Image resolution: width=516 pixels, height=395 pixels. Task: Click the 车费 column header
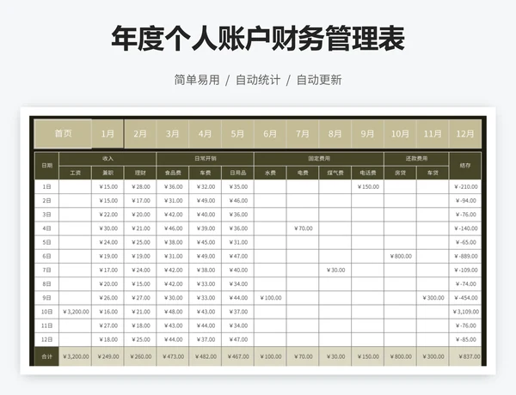click(x=205, y=173)
